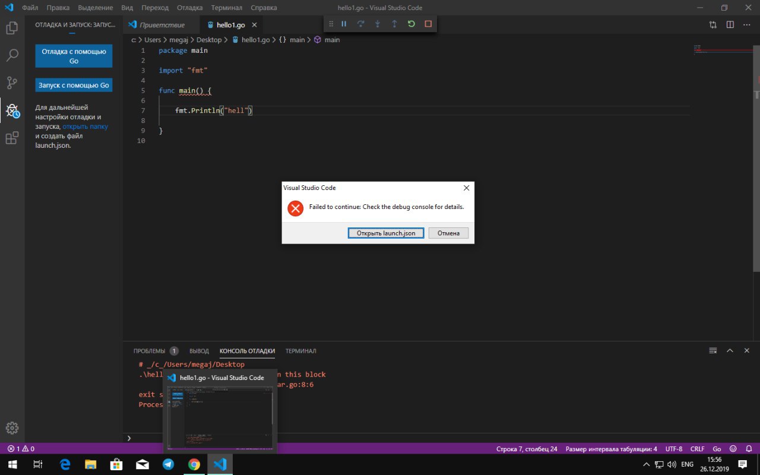Click the debug Step Over icon
The width and height of the screenshot is (760, 475).
[360, 24]
